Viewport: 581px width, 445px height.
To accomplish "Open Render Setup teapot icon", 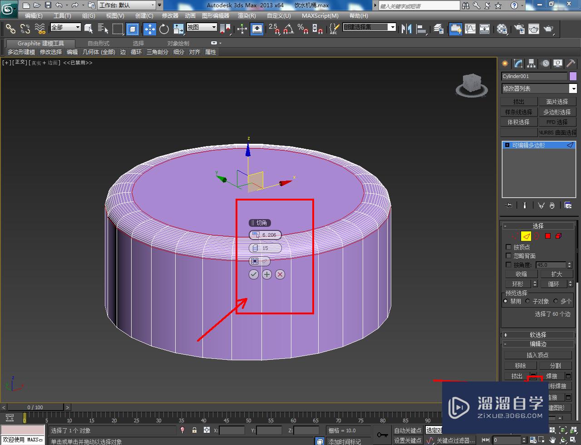I will coord(519,29).
